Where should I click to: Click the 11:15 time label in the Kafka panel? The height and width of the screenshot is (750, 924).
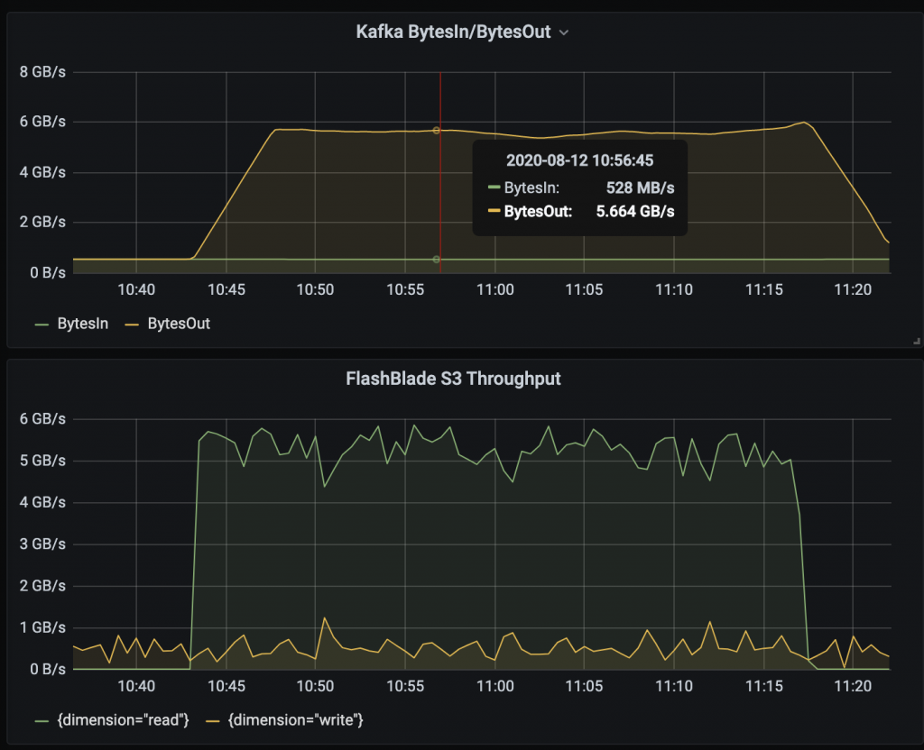tap(764, 289)
